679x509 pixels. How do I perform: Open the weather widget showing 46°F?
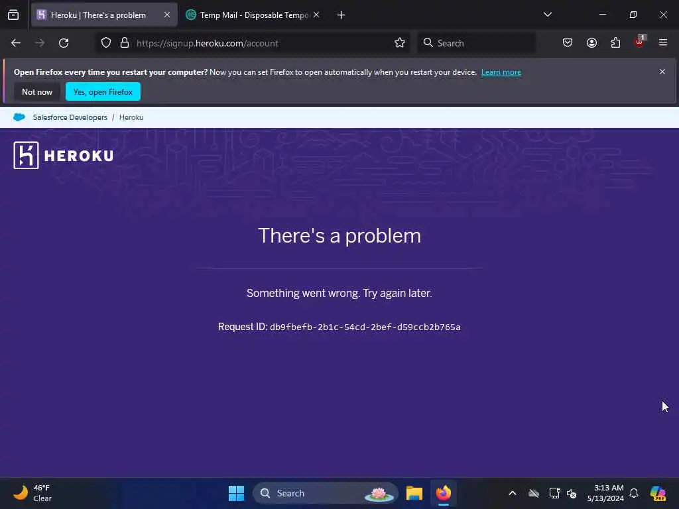[x=32, y=493]
